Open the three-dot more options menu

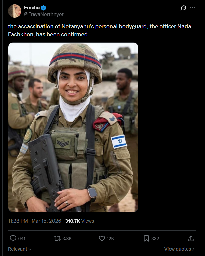192,8
